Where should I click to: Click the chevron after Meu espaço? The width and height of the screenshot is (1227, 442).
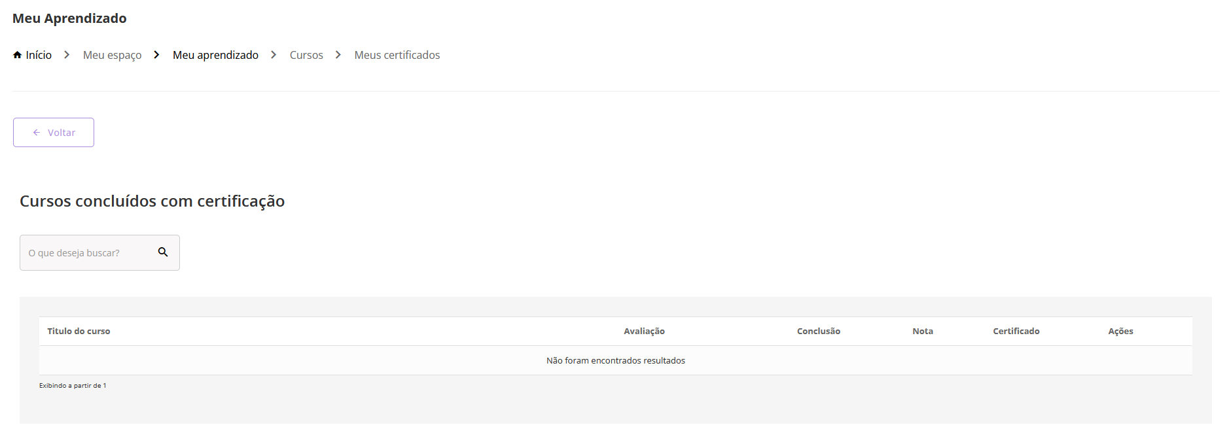pyautogui.click(x=156, y=55)
